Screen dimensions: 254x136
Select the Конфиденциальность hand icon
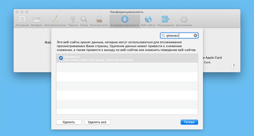point(125,19)
